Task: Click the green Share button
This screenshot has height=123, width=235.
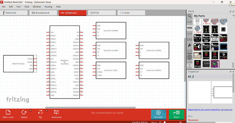Action: (176, 114)
